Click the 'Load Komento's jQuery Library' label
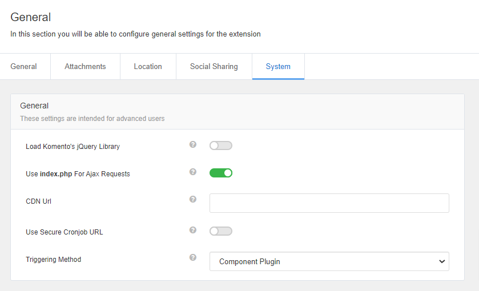 [x=73, y=147]
